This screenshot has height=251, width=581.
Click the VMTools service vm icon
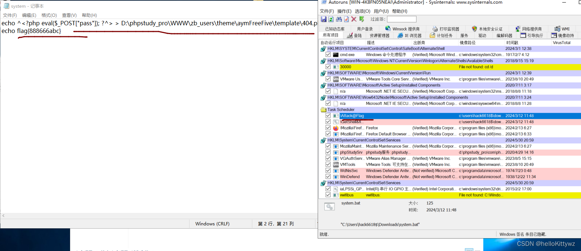pyautogui.click(x=336, y=165)
